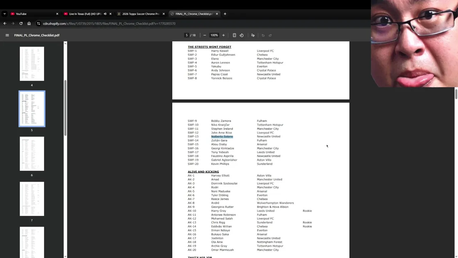Open page 7 thumbnail
458x258 pixels.
32,199
